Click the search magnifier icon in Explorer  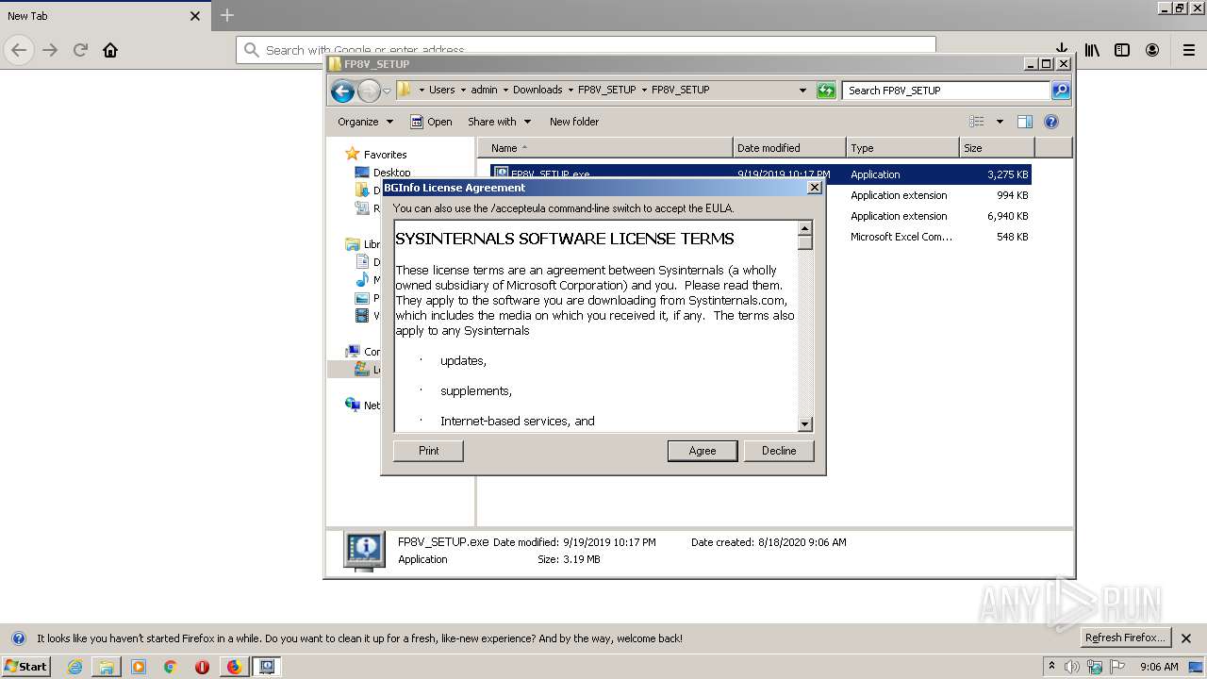[x=1061, y=91]
